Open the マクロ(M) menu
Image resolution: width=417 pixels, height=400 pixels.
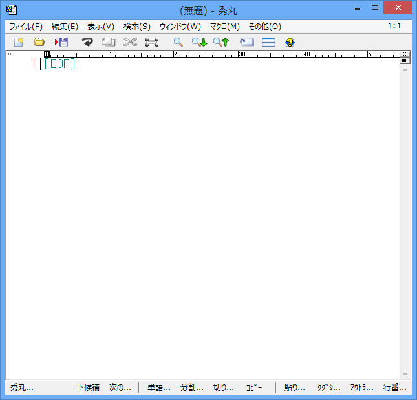(x=224, y=27)
